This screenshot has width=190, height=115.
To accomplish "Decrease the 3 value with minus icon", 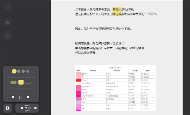I will pos(13,97).
